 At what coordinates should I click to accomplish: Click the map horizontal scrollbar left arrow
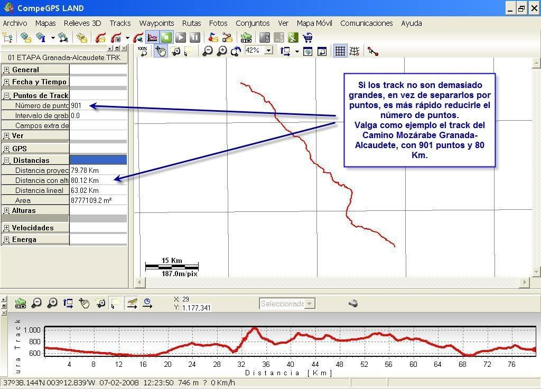click(139, 283)
